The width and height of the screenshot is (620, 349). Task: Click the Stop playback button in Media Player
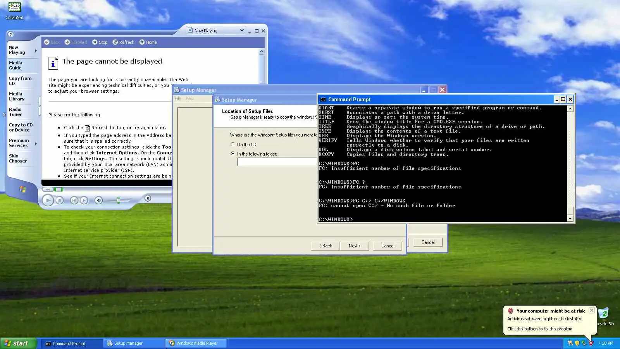(59, 200)
